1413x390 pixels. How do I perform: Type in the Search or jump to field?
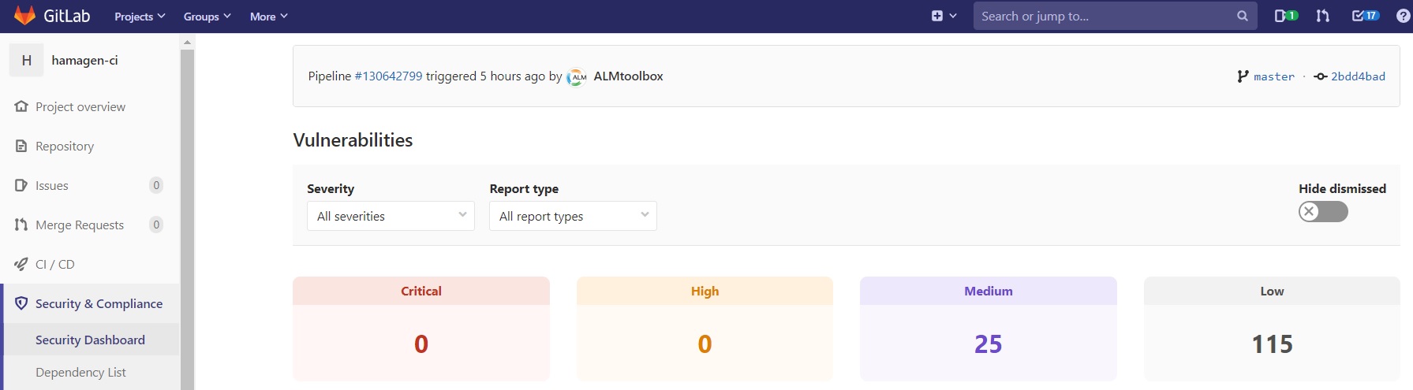[1105, 16]
